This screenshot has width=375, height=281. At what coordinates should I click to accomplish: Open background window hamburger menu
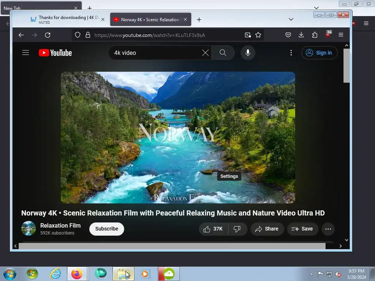pos(366,23)
